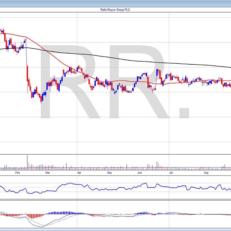Click the May month axis label
231x231 pixels.
click(109, 173)
